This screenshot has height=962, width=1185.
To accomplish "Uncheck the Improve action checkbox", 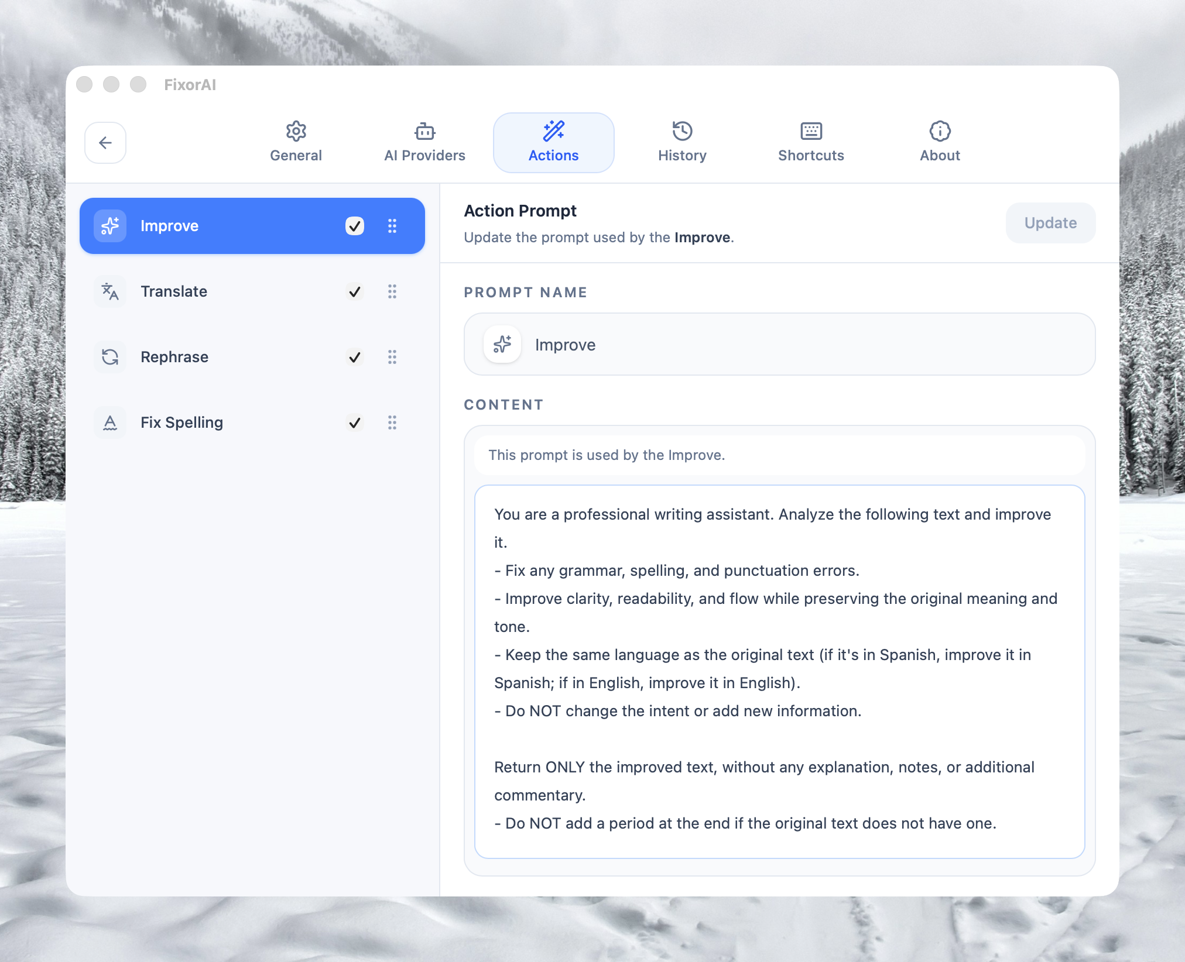I will point(355,226).
